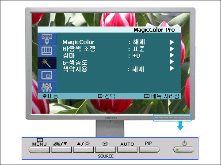
Task: Open the PIP menu icon in OSD sidebar
Action: pyautogui.click(x=47, y=75)
